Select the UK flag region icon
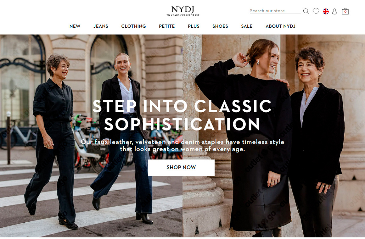The width and height of the screenshot is (365, 239). pyautogui.click(x=326, y=11)
